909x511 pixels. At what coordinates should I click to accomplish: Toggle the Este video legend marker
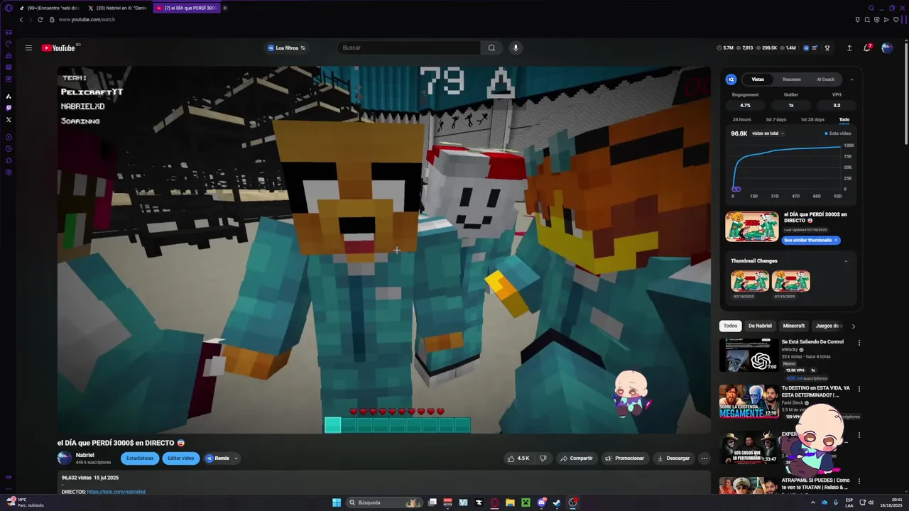(x=827, y=133)
